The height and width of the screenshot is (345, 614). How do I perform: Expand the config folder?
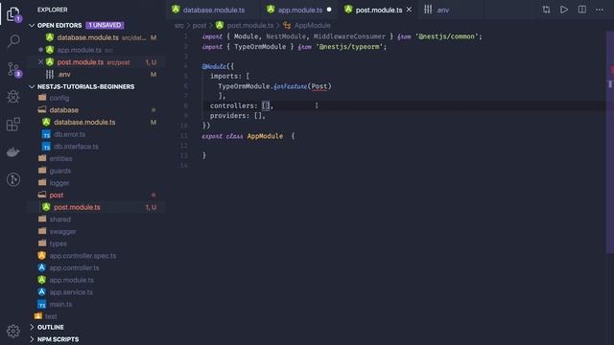coord(59,98)
